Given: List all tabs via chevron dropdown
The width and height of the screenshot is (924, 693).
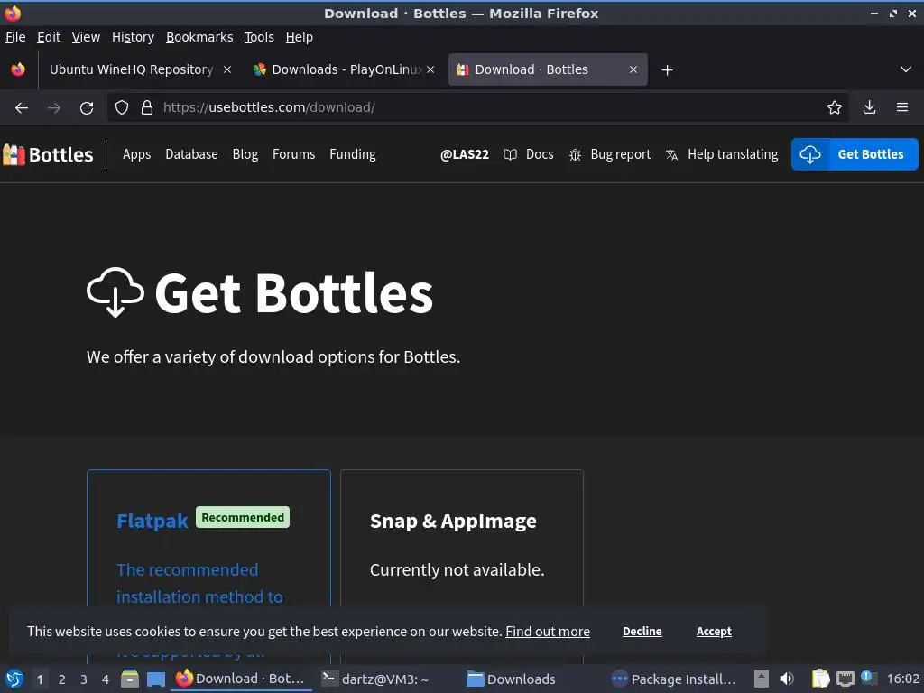Looking at the screenshot, I should point(906,69).
